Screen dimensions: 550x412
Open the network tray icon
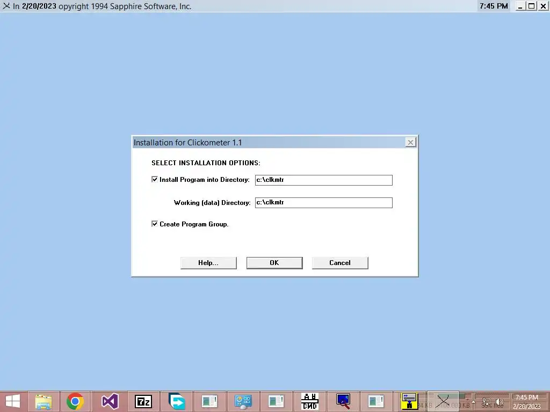487,402
